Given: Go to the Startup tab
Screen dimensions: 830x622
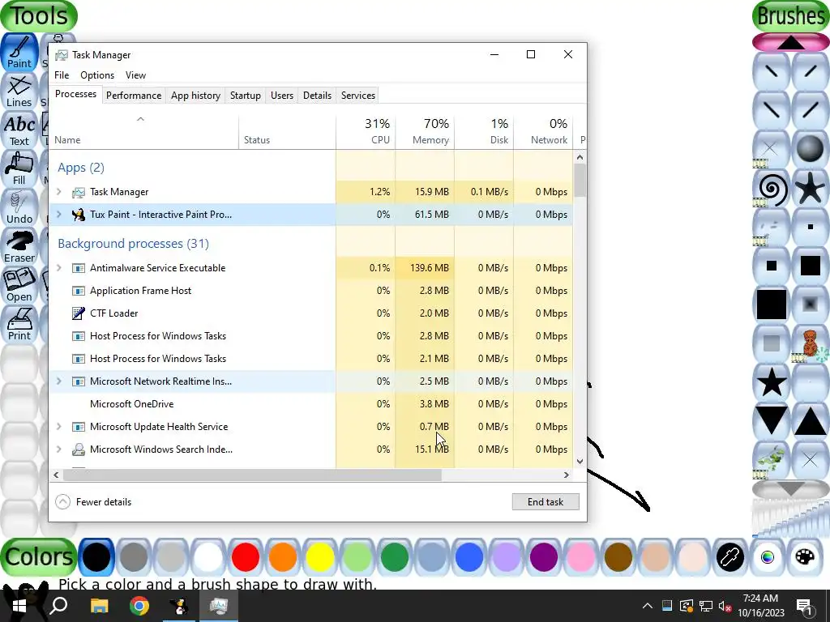Looking at the screenshot, I should click(x=245, y=96).
